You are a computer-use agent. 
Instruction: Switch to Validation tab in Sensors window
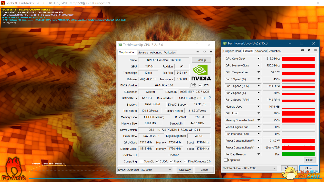coord(275,51)
